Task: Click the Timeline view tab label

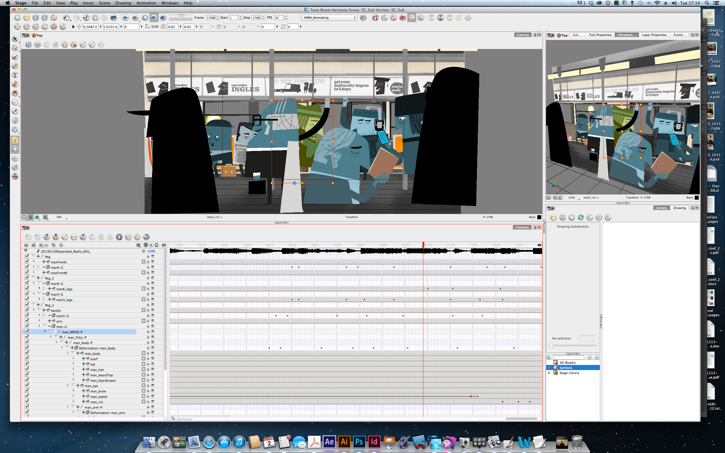Action: click(x=522, y=227)
